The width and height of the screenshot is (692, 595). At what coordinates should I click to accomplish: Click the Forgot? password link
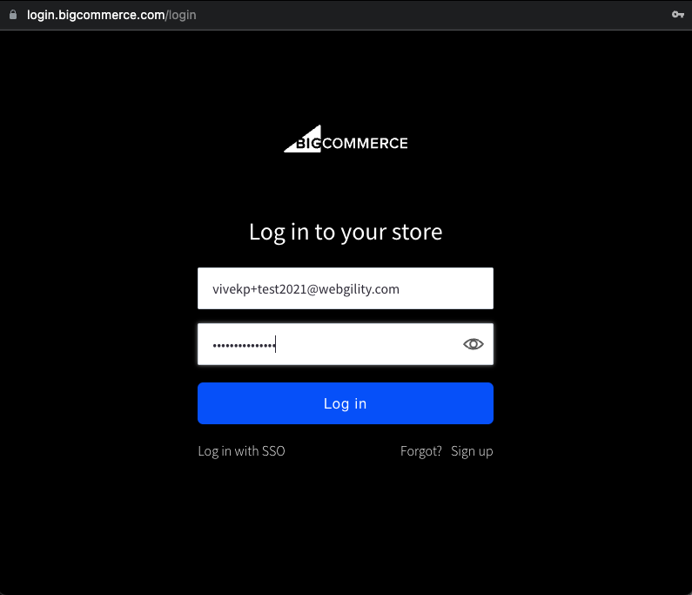coord(421,451)
